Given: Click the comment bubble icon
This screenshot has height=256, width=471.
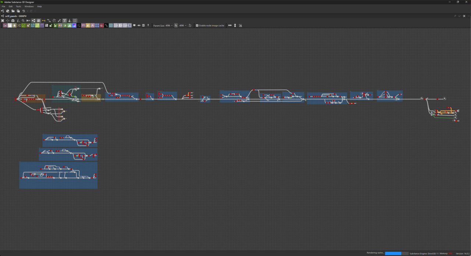Looking at the screenshot, I should pos(134,25).
